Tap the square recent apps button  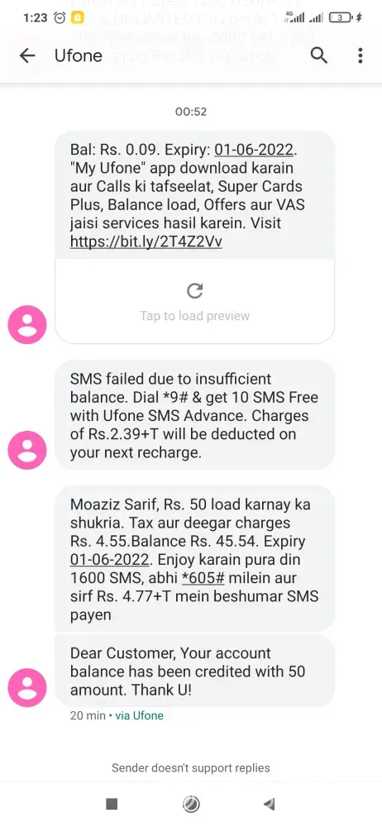coord(112,803)
